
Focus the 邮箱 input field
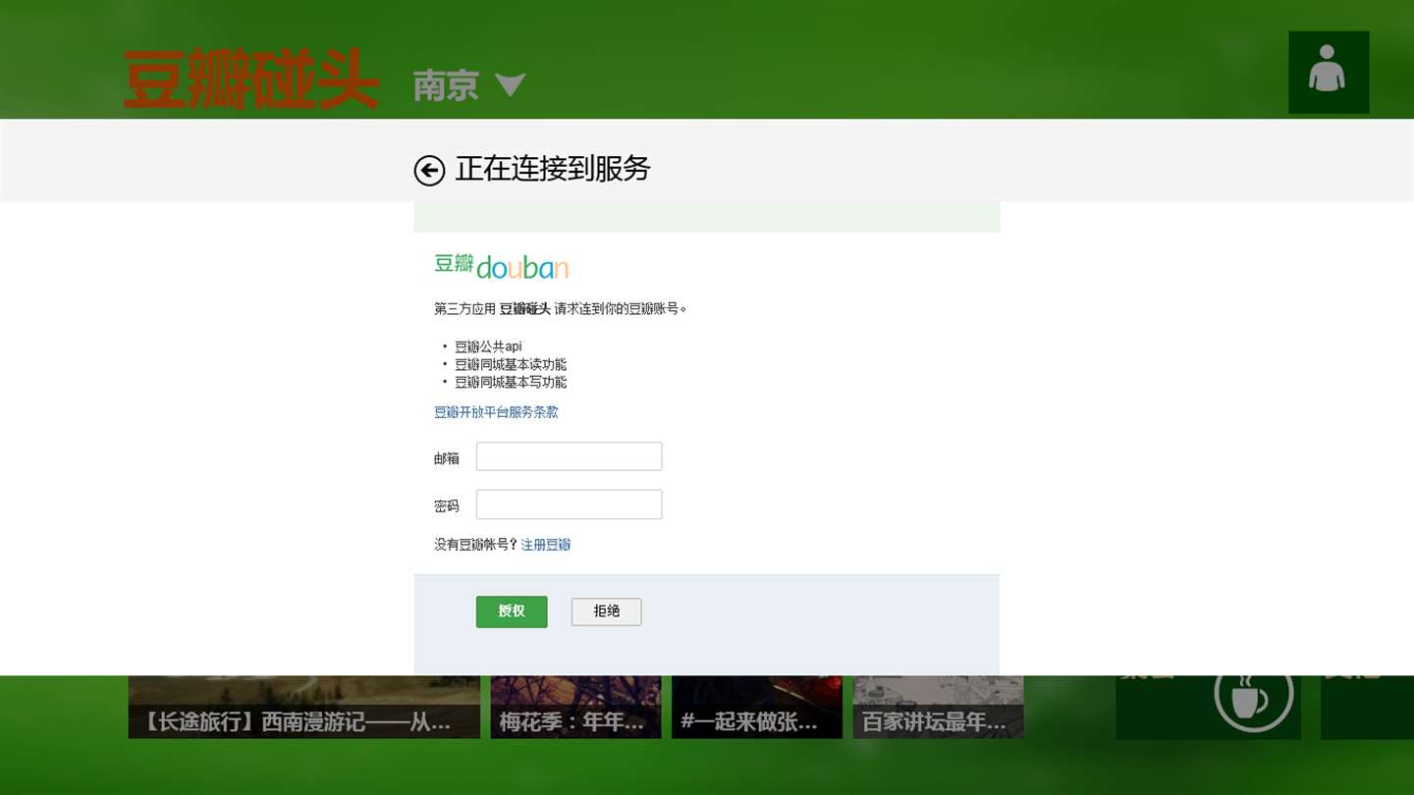(569, 456)
